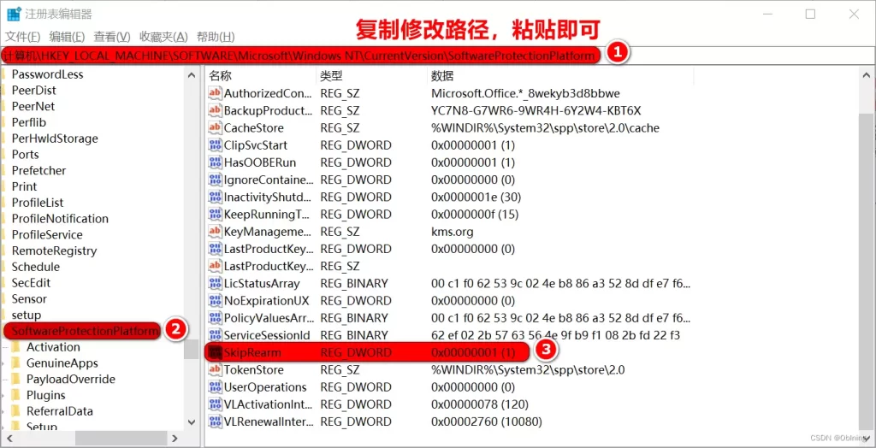Select the SkipRearm registry value

tap(252, 352)
